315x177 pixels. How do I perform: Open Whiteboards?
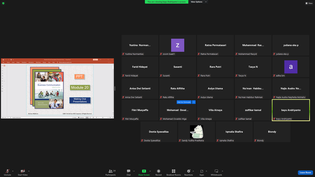pos(217,172)
